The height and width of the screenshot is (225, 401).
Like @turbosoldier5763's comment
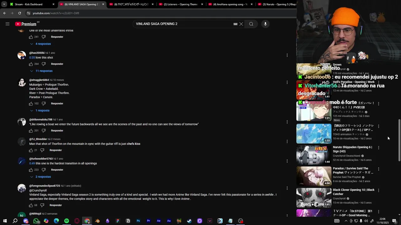pos(31,170)
